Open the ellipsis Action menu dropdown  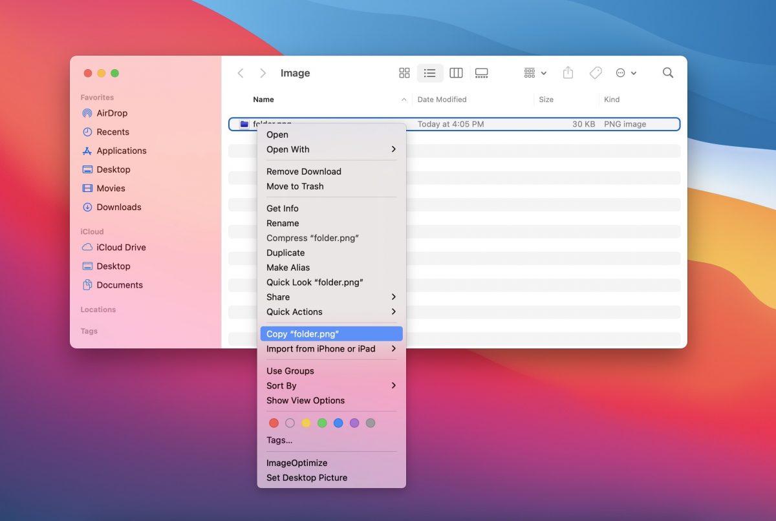[x=625, y=73]
